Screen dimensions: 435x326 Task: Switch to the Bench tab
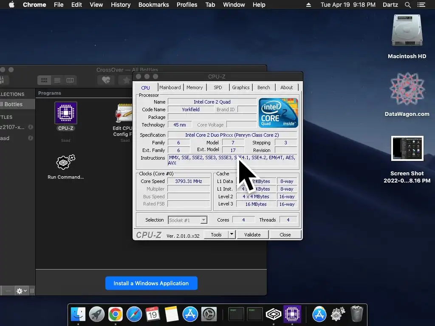pos(263,87)
